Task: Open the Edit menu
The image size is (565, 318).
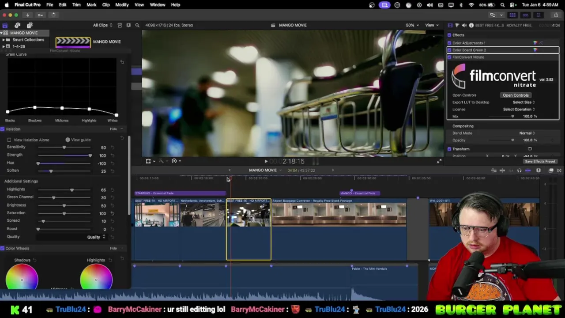Action: point(63,5)
